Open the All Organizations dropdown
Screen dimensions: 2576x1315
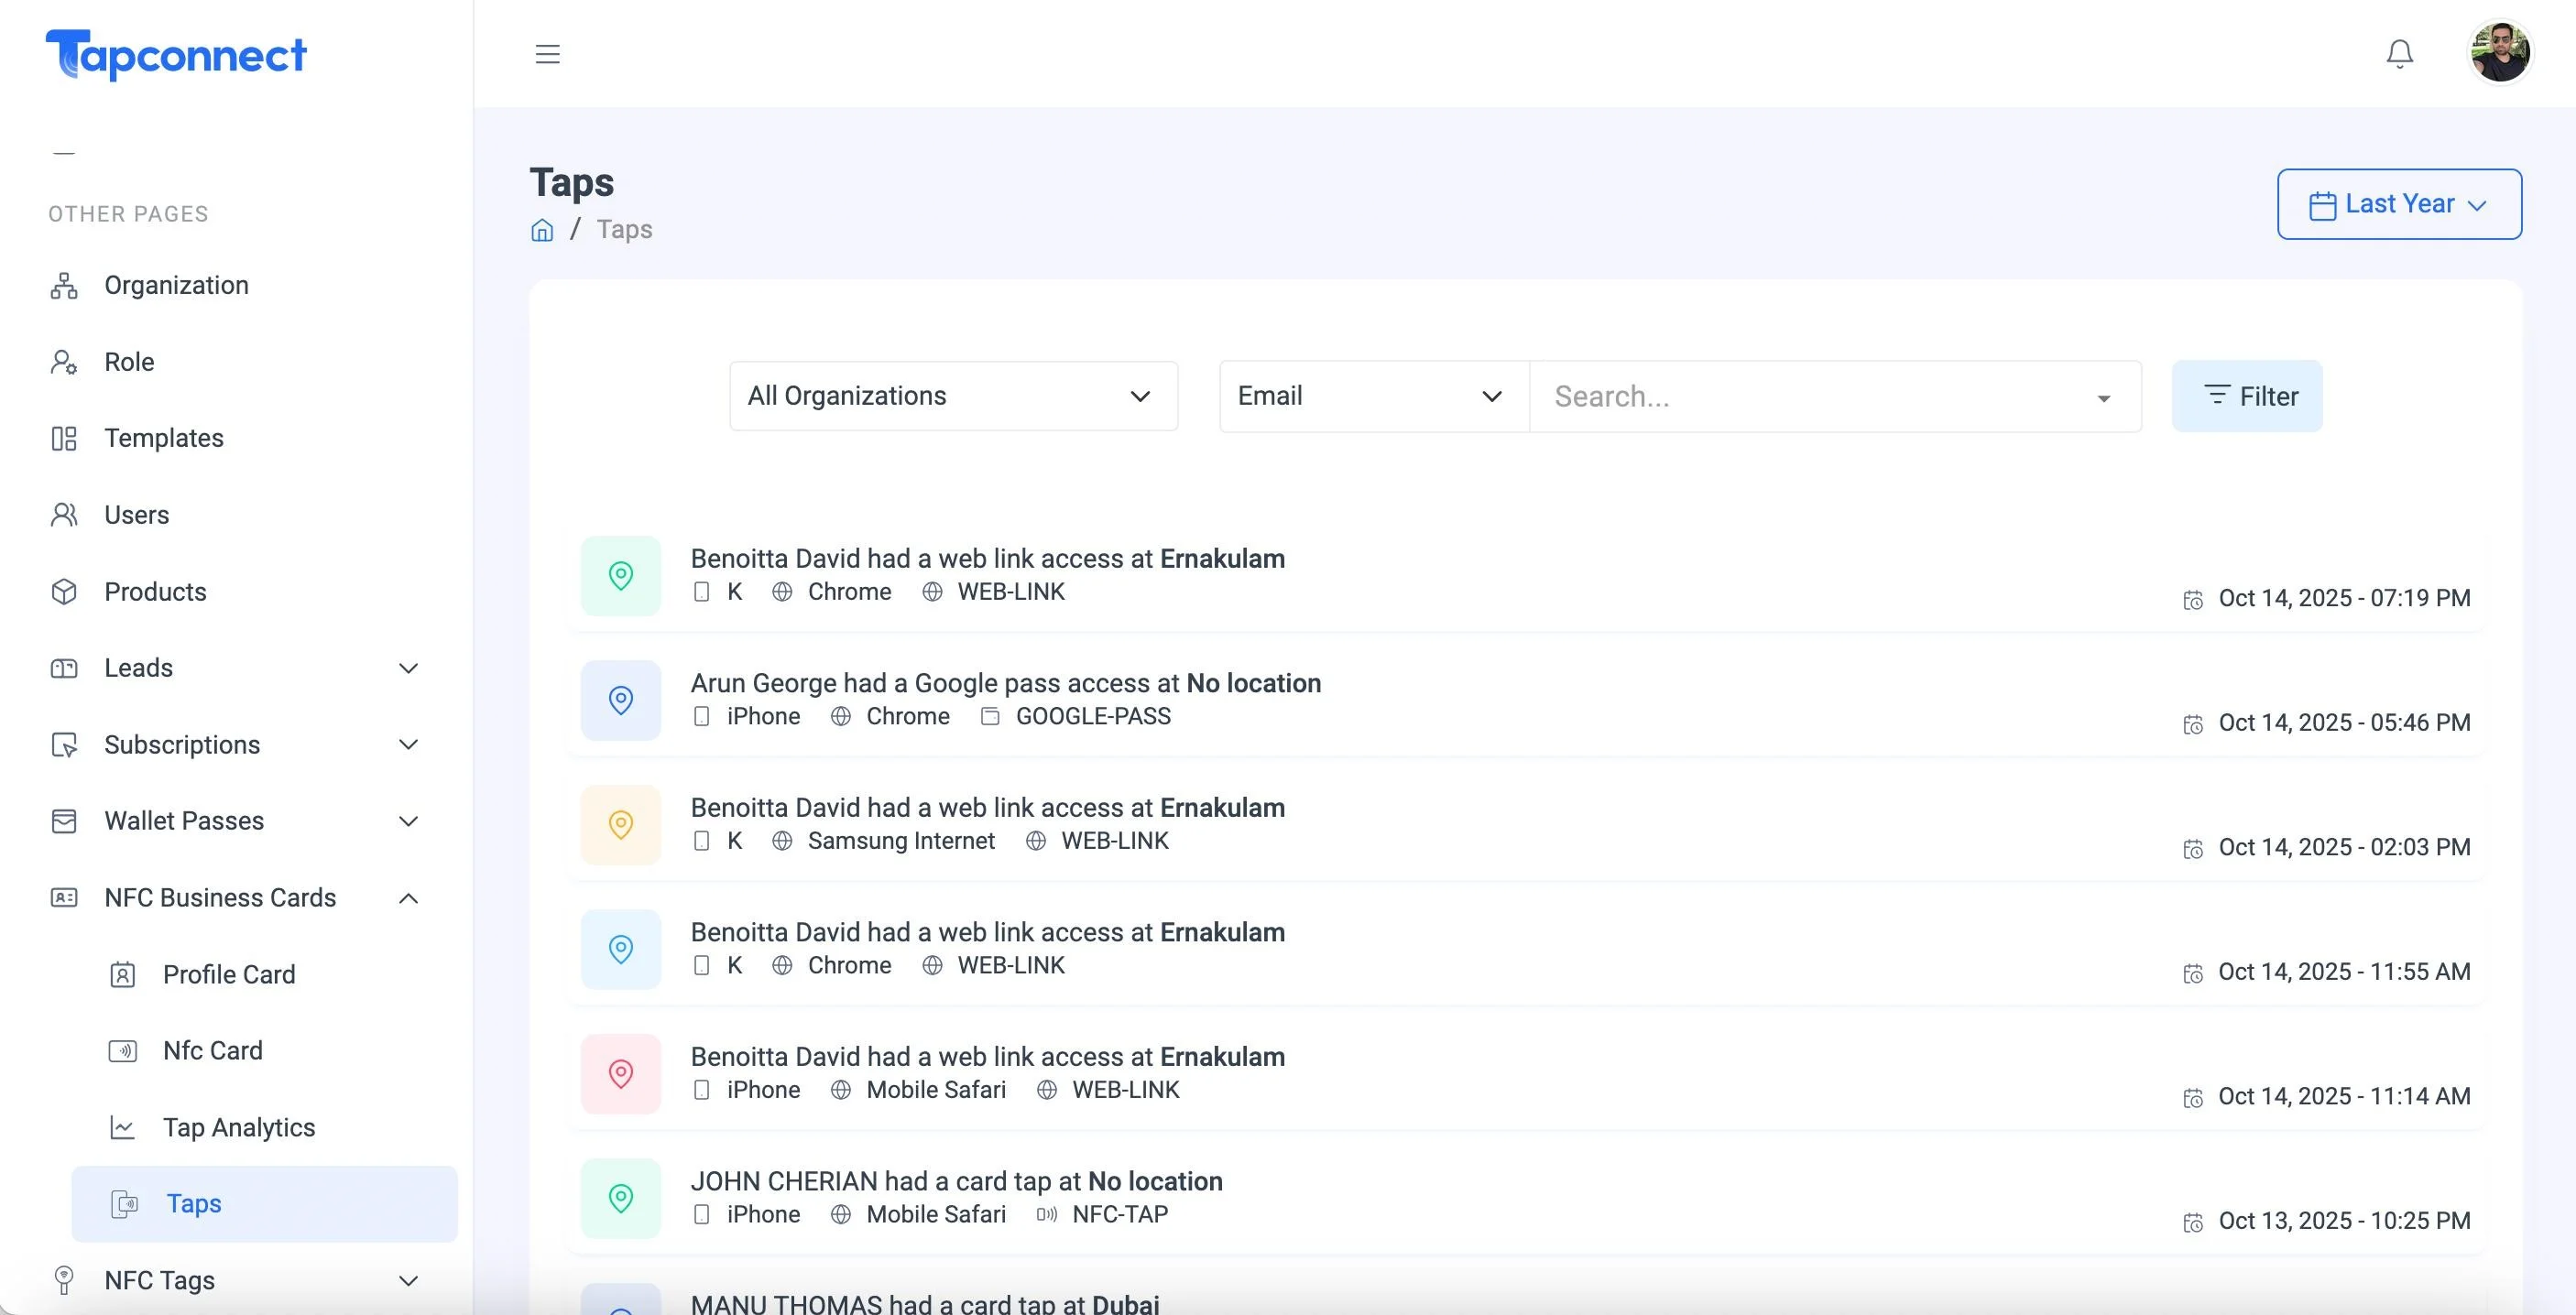pyautogui.click(x=953, y=396)
